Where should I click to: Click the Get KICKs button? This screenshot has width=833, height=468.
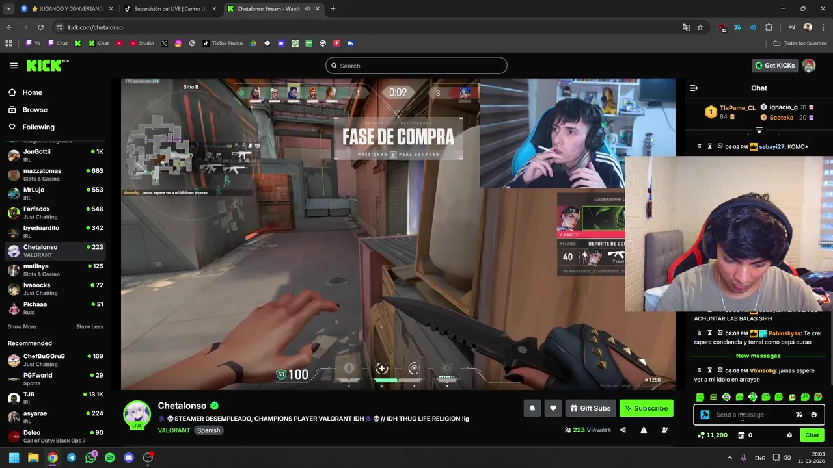click(x=774, y=66)
